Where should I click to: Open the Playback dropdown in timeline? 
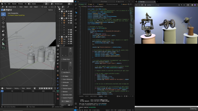[10, 88]
